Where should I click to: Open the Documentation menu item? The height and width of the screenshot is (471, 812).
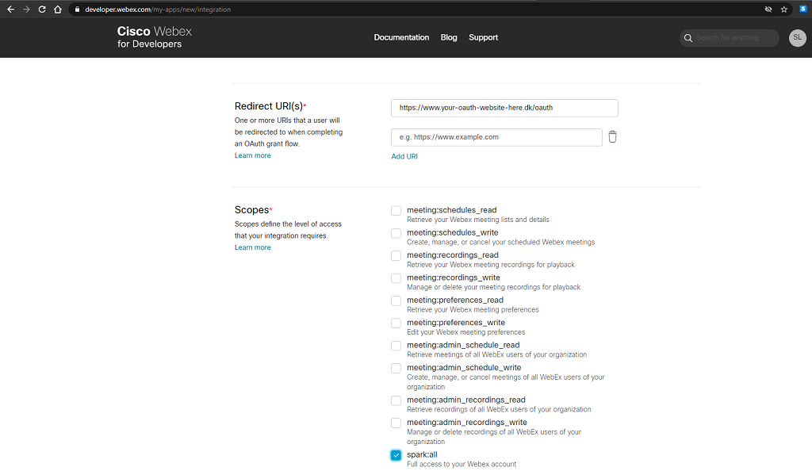401,37
